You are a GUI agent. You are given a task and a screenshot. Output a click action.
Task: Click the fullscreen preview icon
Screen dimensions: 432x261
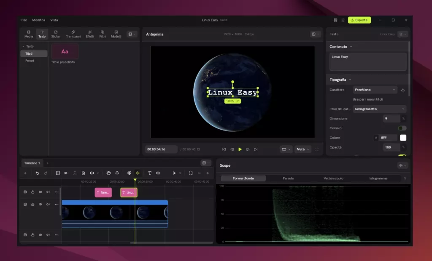(317, 149)
